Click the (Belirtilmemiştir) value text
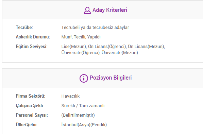 click(x=78, y=115)
